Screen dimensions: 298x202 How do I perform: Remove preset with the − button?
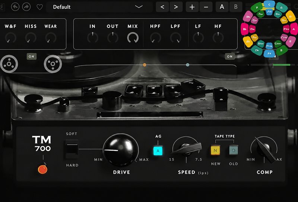pos(206,7)
